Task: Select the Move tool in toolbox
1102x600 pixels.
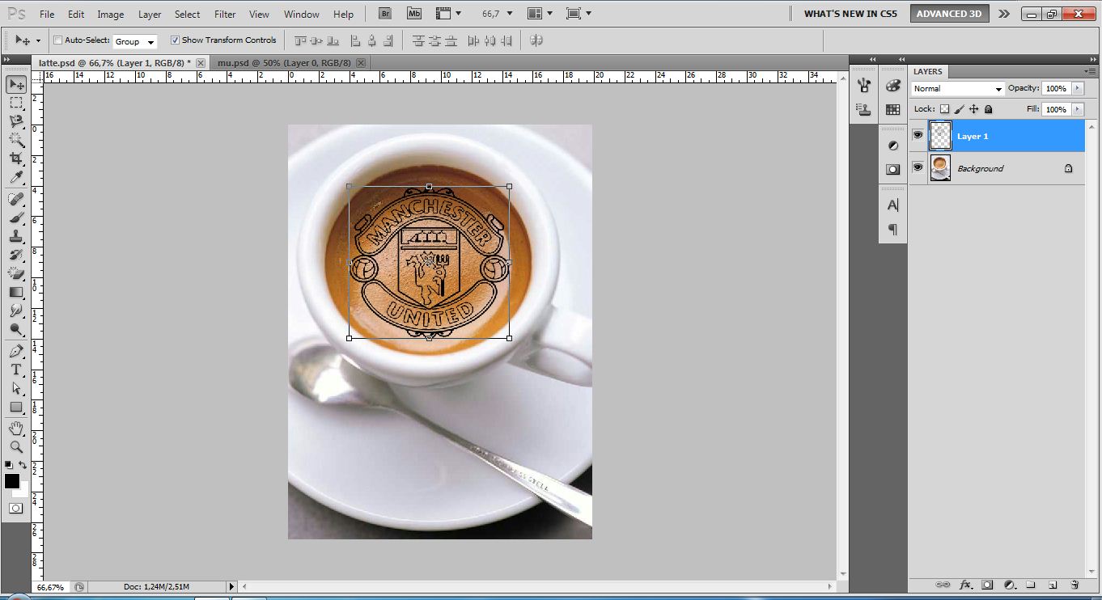Action: [16, 84]
